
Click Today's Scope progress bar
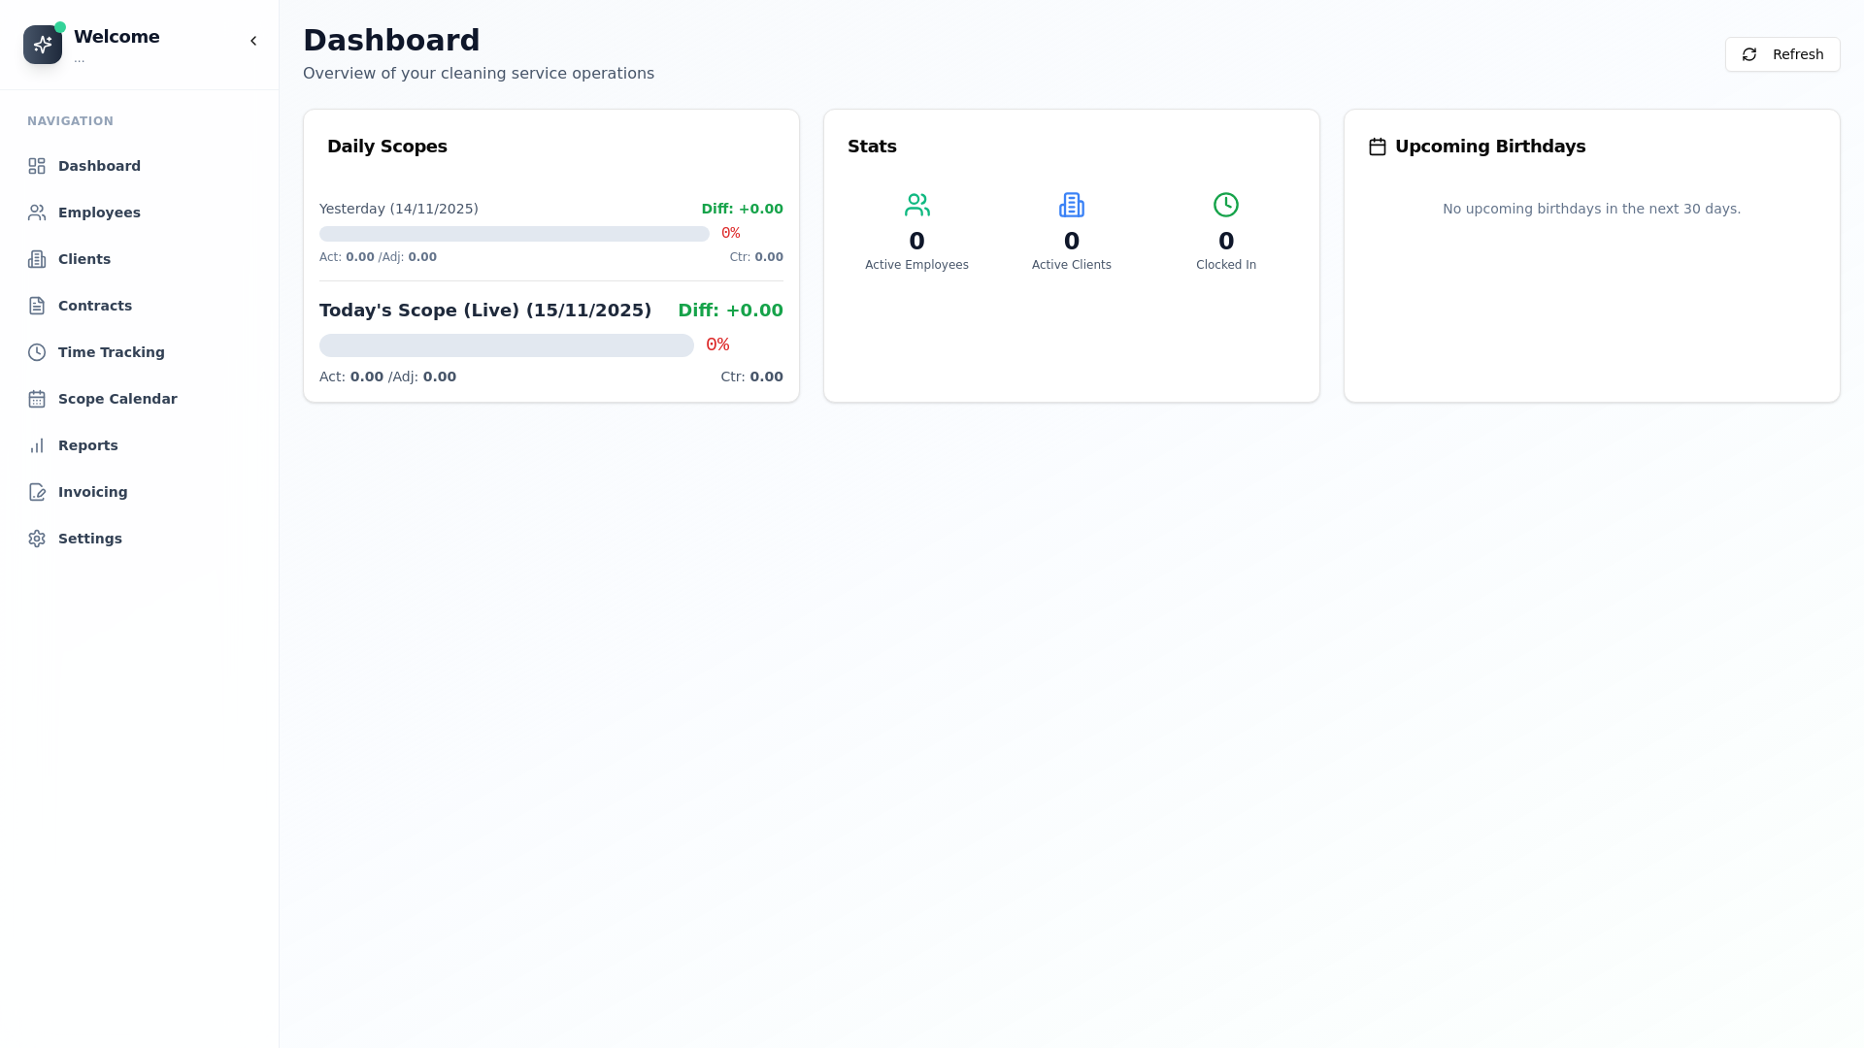pyautogui.click(x=507, y=345)
